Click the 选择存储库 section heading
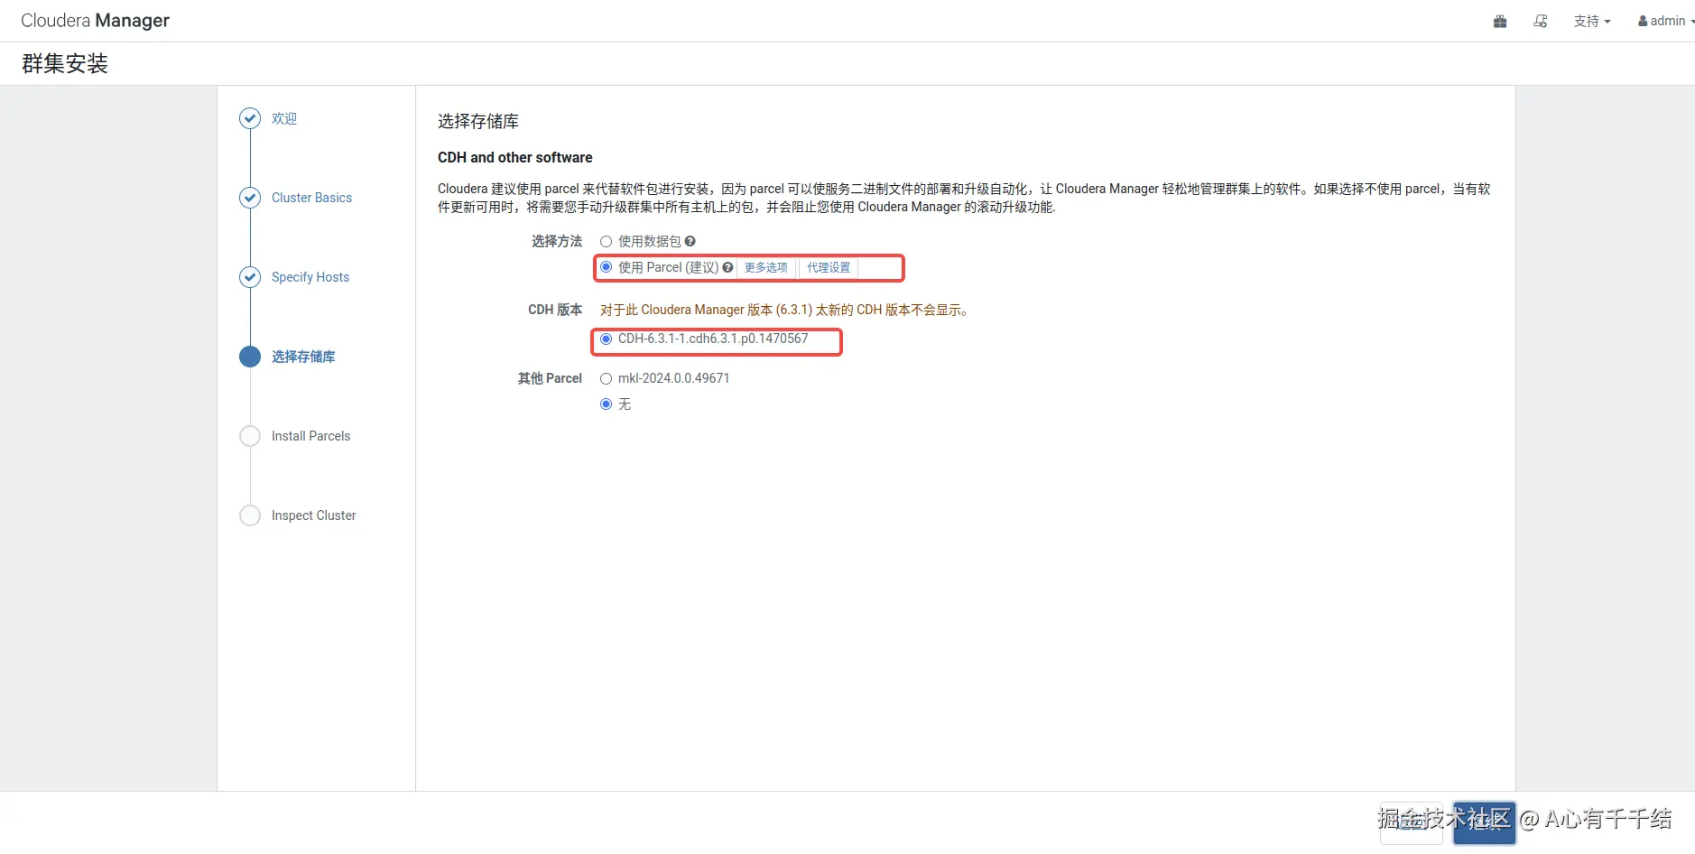1695x854 pixels. 478,121
